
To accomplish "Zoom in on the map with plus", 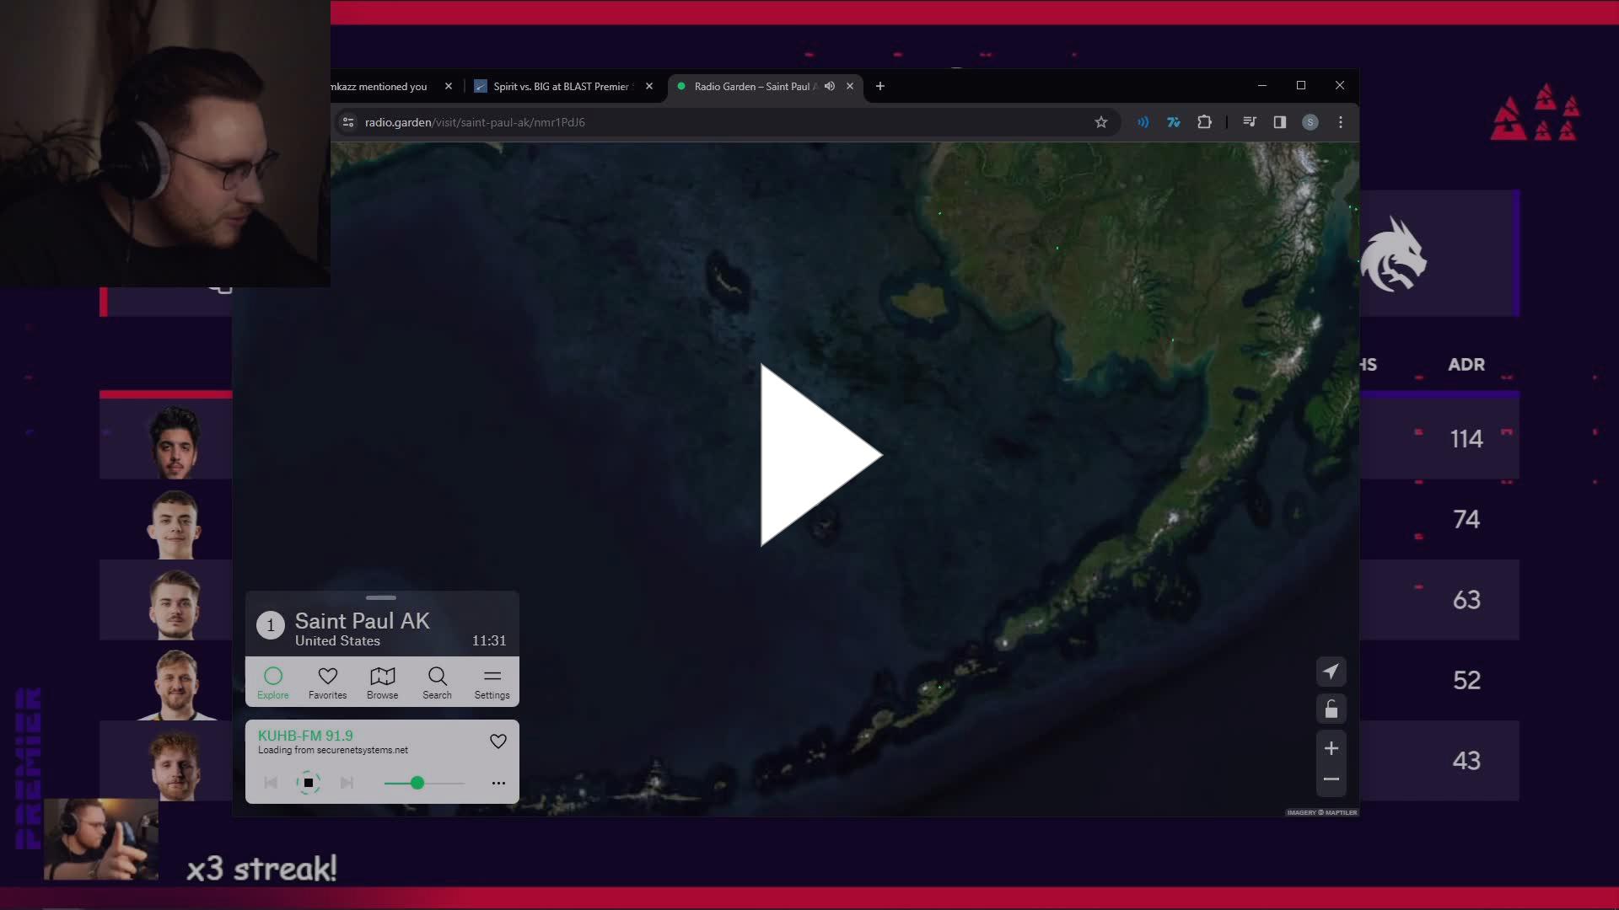I will point(1331,748).
